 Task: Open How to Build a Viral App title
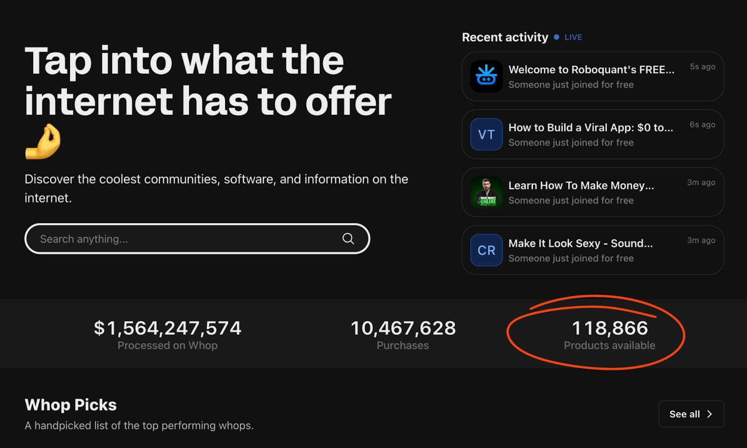tap(591, 127)
